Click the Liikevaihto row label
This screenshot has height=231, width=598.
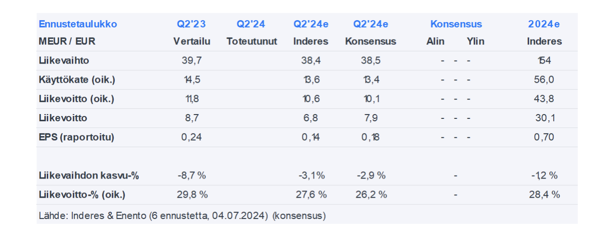click(x=64, y=61)
